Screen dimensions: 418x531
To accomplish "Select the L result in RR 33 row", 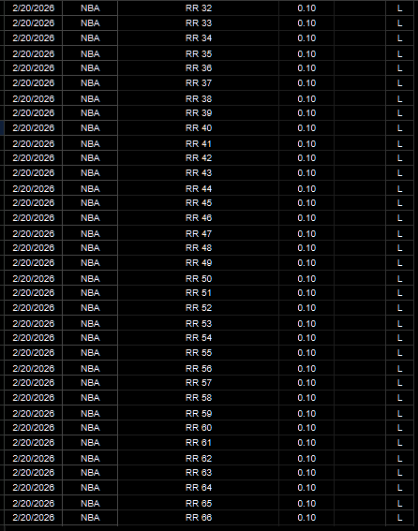I will (x=399, y=23).
